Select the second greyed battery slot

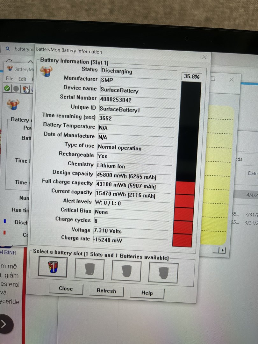pos(90,269)
